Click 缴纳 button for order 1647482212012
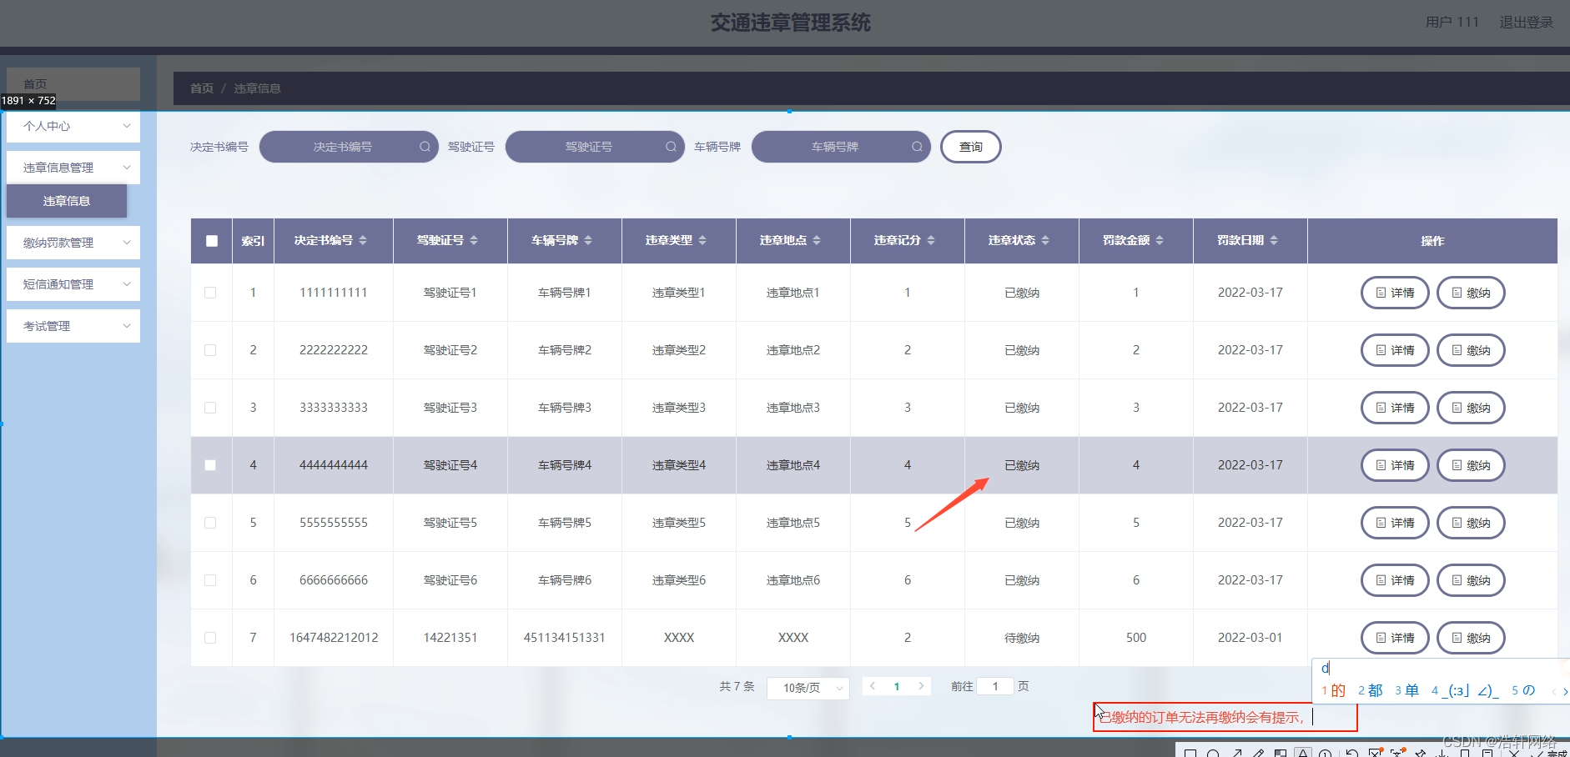The width and height of the screenshot is (1570, 757). point(1470,637)
